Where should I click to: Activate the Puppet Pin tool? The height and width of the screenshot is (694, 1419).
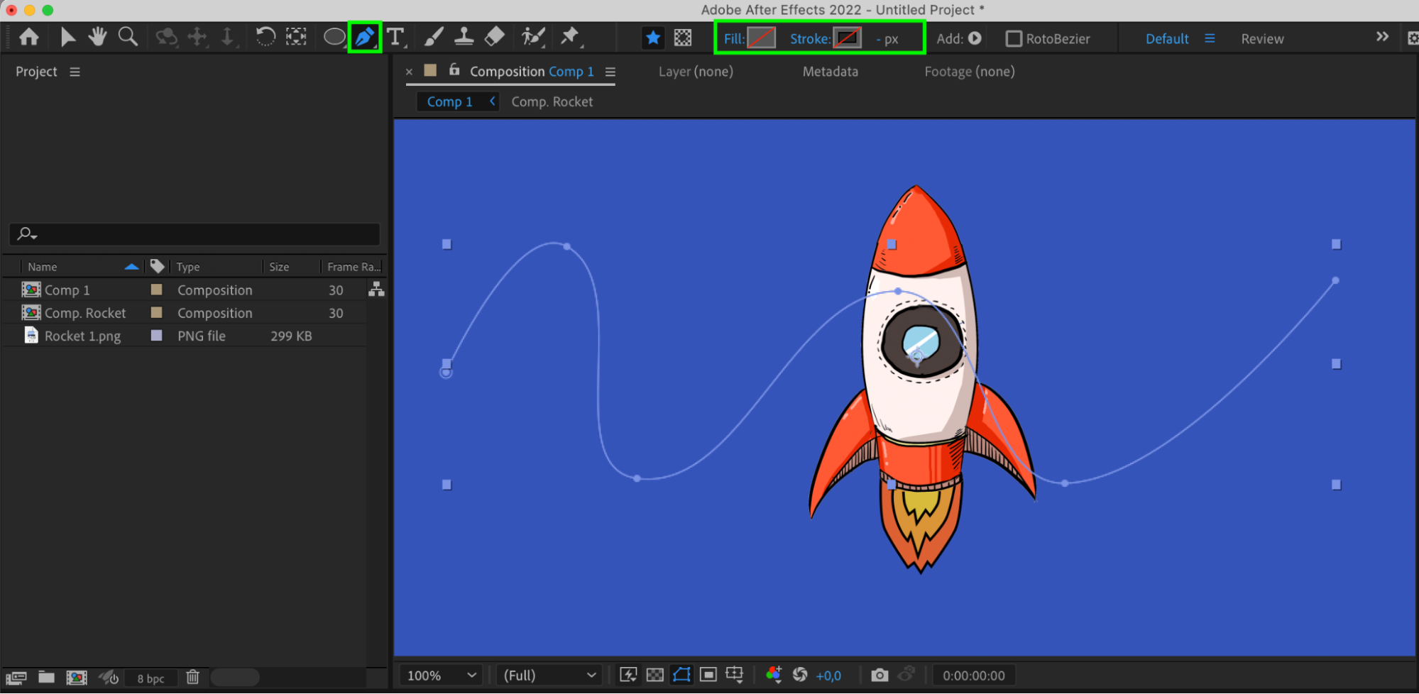tap(569, 37)
